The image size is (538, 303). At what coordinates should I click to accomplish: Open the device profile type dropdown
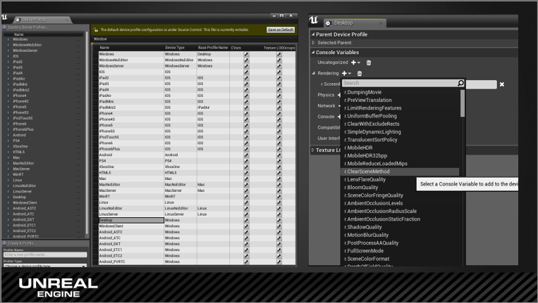tap(45, 265)
